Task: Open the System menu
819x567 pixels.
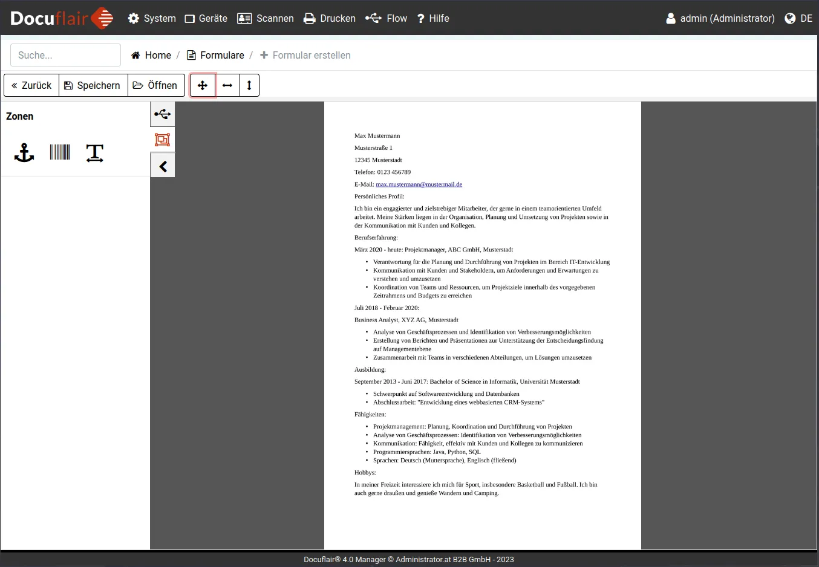Action: point(152,18)
